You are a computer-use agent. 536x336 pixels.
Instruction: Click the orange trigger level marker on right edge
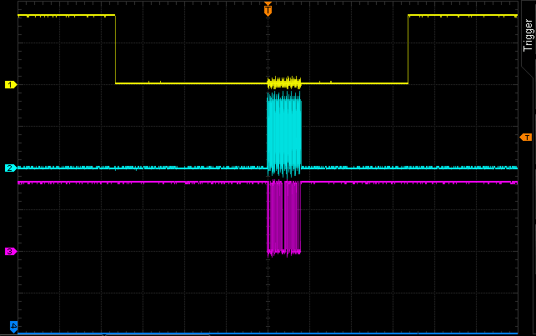click(525, 137)
